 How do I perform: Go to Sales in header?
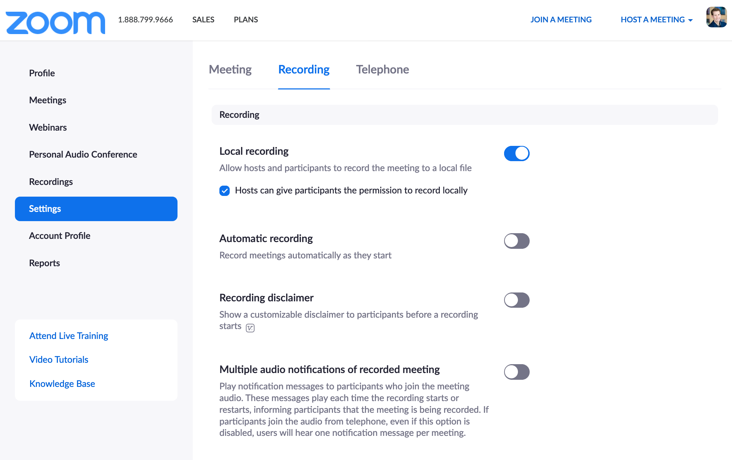click(203, 20)
